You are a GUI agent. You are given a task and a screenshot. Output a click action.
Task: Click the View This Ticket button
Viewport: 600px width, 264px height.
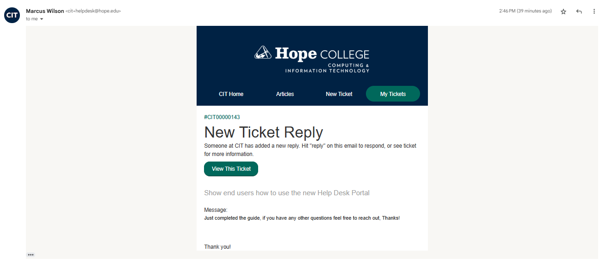(231, 169)
